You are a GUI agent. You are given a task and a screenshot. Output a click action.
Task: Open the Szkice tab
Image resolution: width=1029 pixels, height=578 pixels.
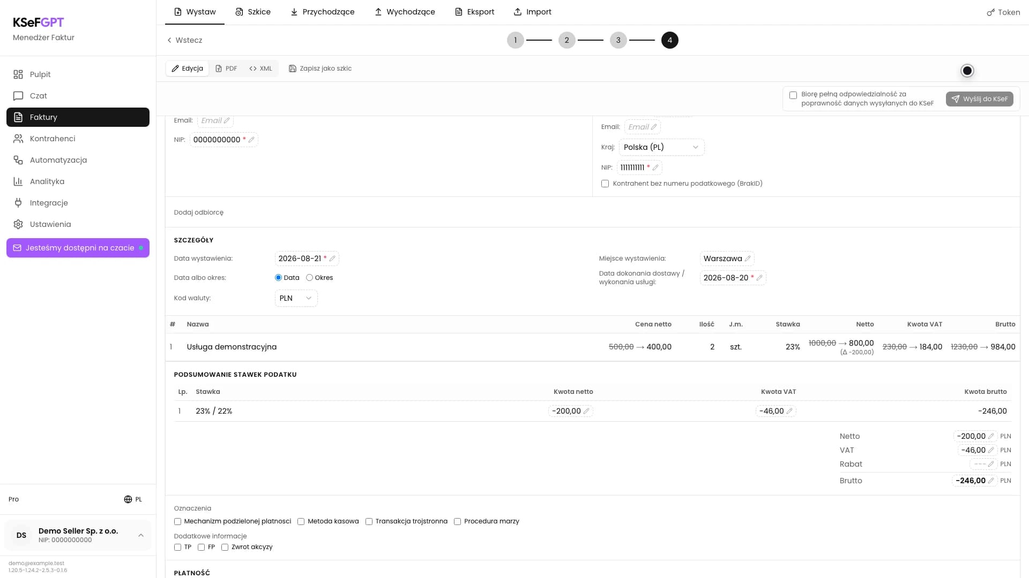(x=253, y=12)
